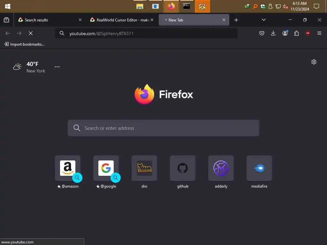Open the new tab personalize gear
327x245 pixels.
(314, 62)
